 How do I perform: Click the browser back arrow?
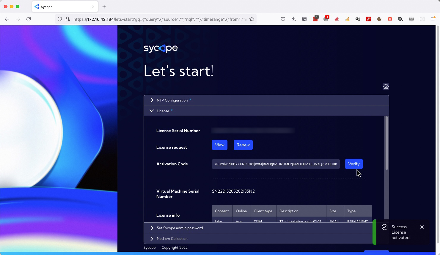click(7, 19)
